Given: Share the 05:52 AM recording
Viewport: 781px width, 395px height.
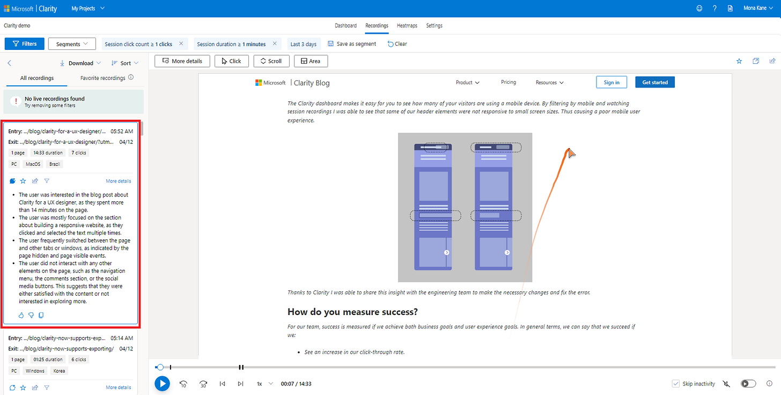Looking at the screenshot, I should point(35,181).
